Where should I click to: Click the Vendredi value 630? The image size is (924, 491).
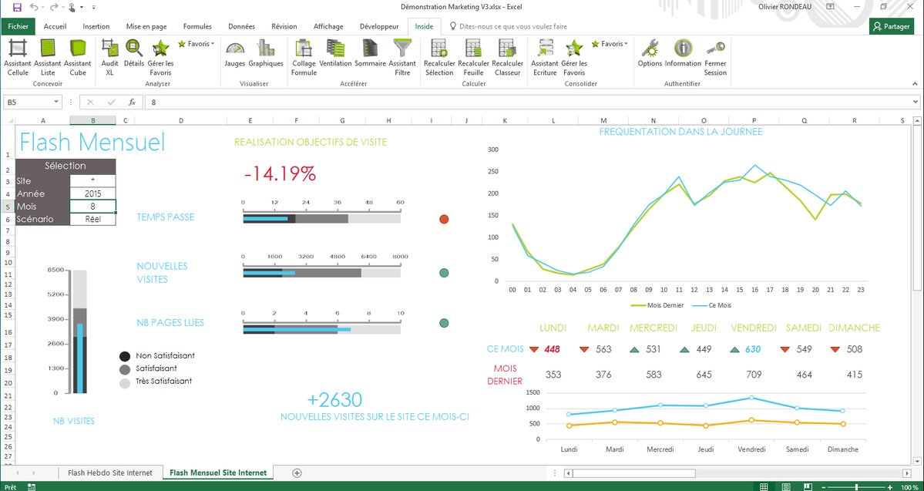752,349
